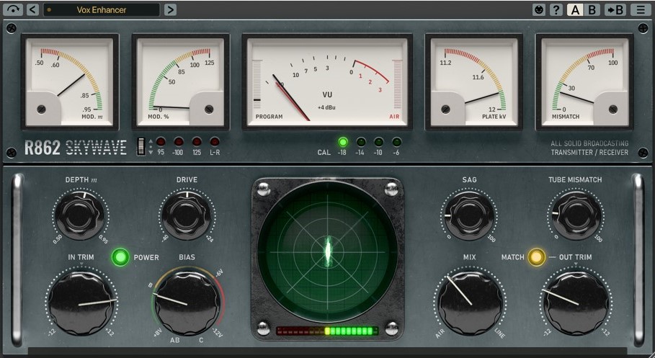Click the green oscilloscope display

(327, 252)
